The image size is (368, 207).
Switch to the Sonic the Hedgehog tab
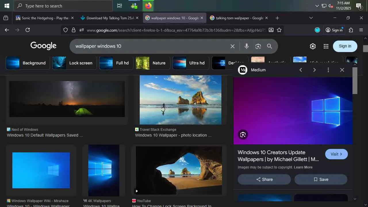tap(45, 18)
